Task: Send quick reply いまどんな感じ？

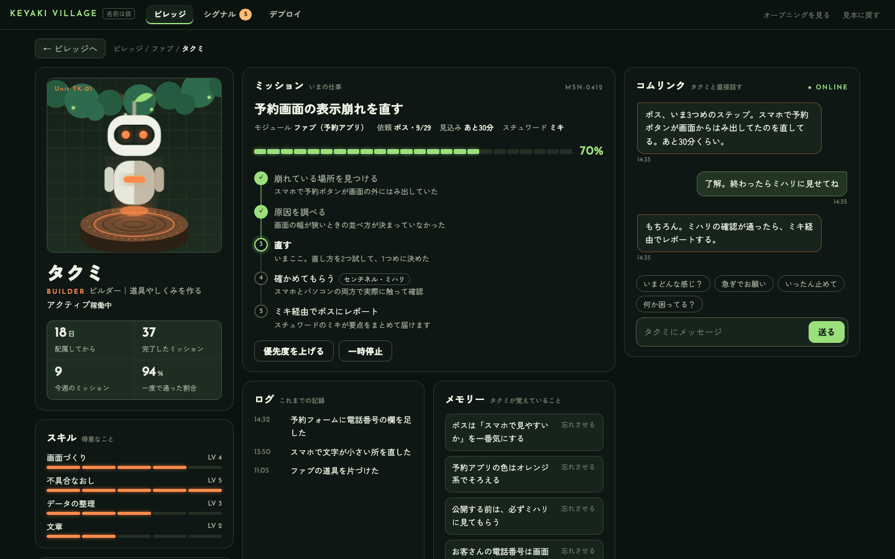Action: pos(673,284)
